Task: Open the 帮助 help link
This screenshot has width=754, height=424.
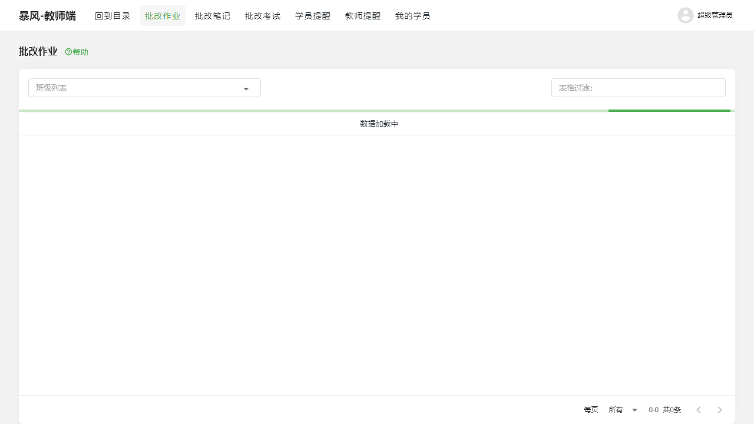Action: [76, 52]
